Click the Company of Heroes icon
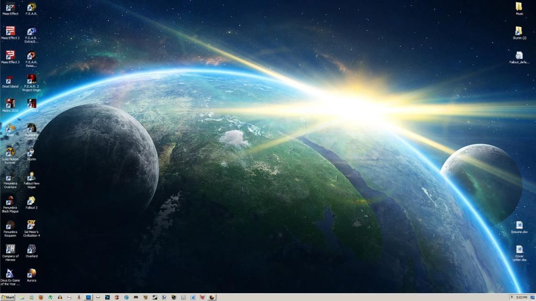 click(x=10, y=249)
